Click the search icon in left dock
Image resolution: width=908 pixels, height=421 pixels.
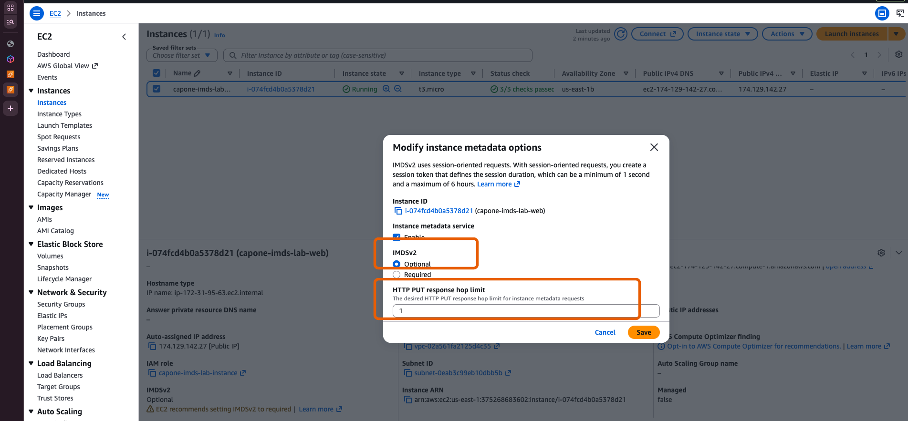[10, 22]
